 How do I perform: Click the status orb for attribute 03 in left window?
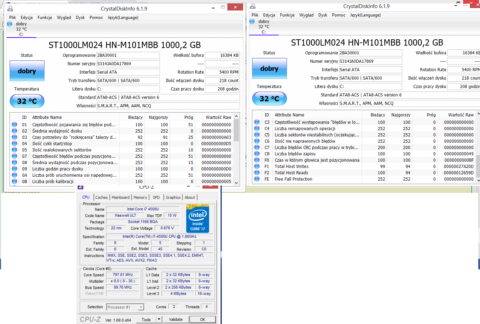click(x=14, y=137)
